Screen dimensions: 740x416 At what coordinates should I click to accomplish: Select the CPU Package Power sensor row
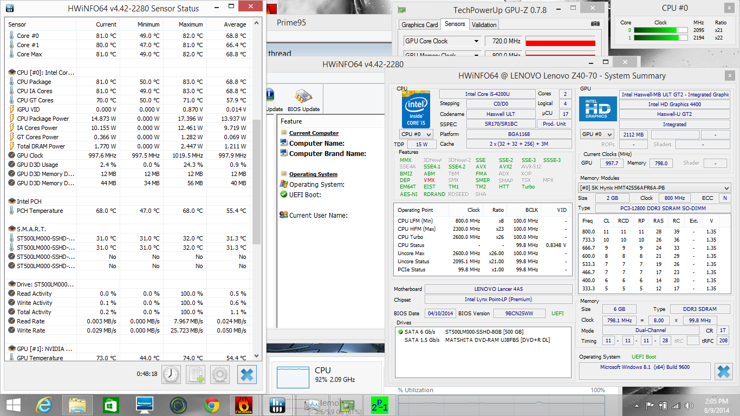click(128, 119)
